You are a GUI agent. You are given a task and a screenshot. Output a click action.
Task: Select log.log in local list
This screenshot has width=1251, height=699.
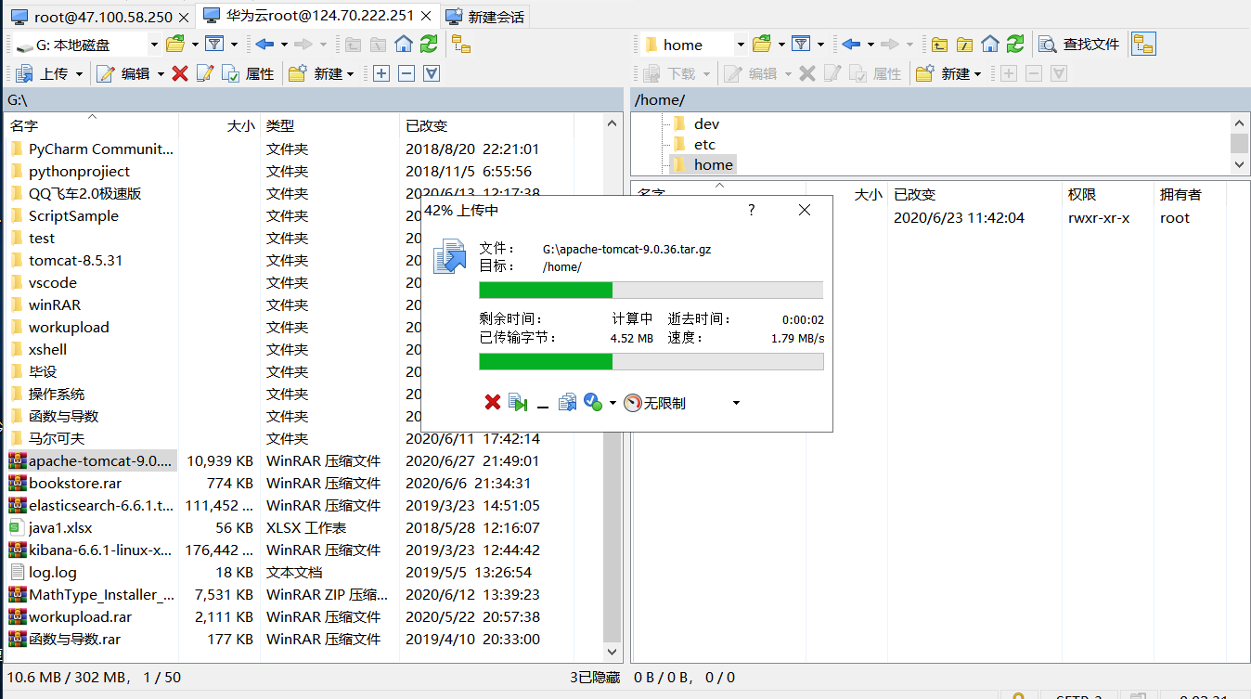53,572
